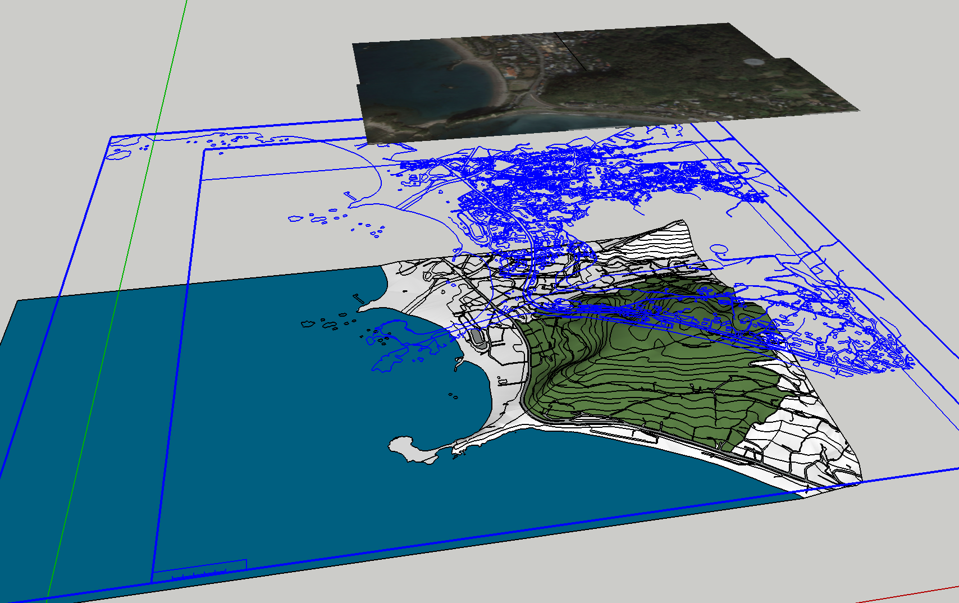Click the small pier on the northern headland
959x603 pixels.
[x=358, y=299]
